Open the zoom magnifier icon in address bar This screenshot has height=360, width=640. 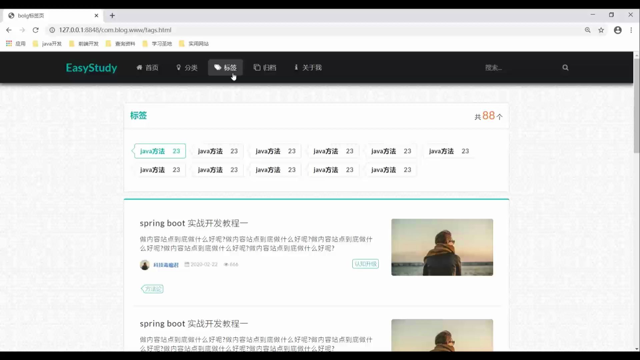588,30
